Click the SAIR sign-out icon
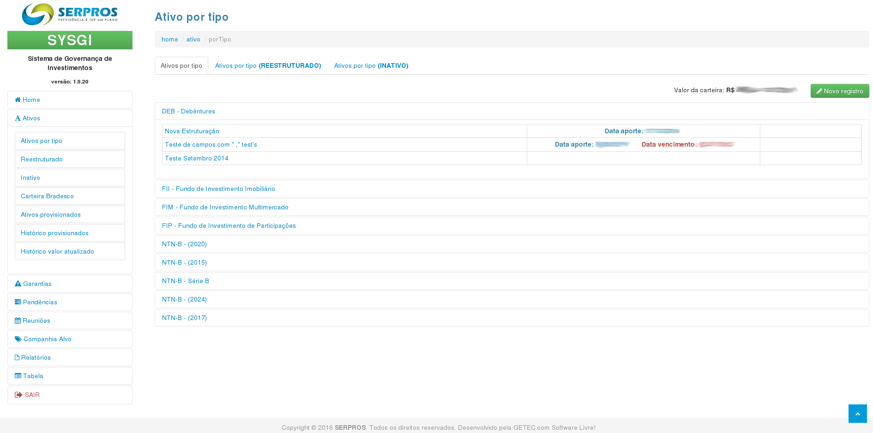The width and height of the screenshot is (873, 433). click(x=18, y=395)
